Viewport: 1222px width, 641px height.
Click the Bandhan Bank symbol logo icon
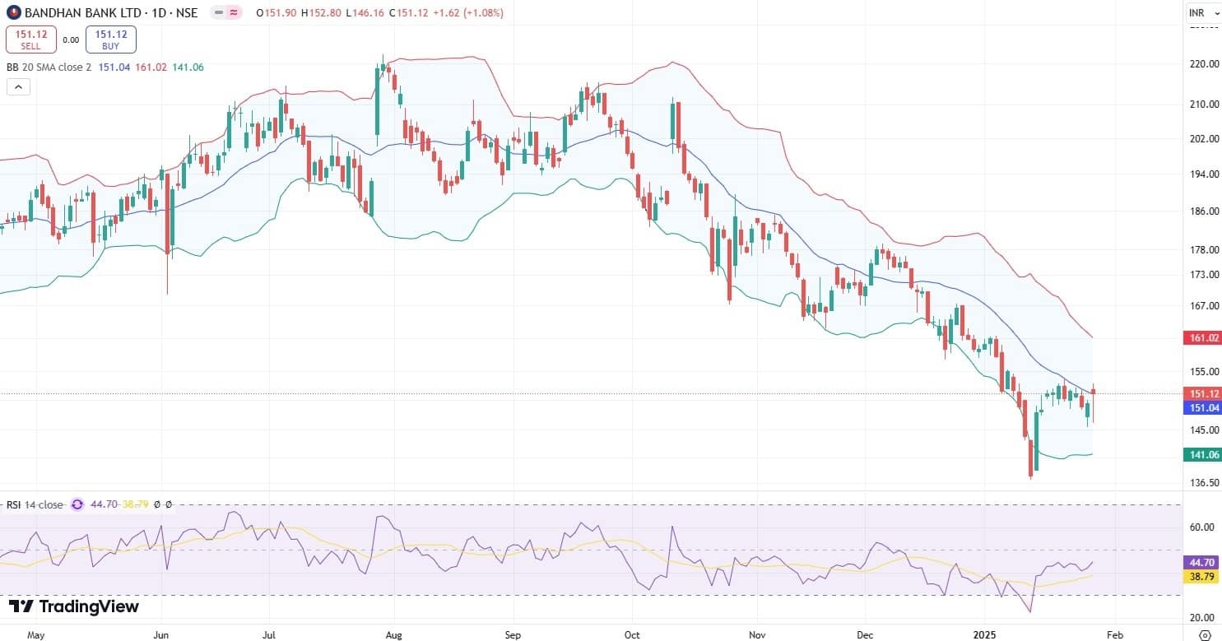(x=11, y=13)
